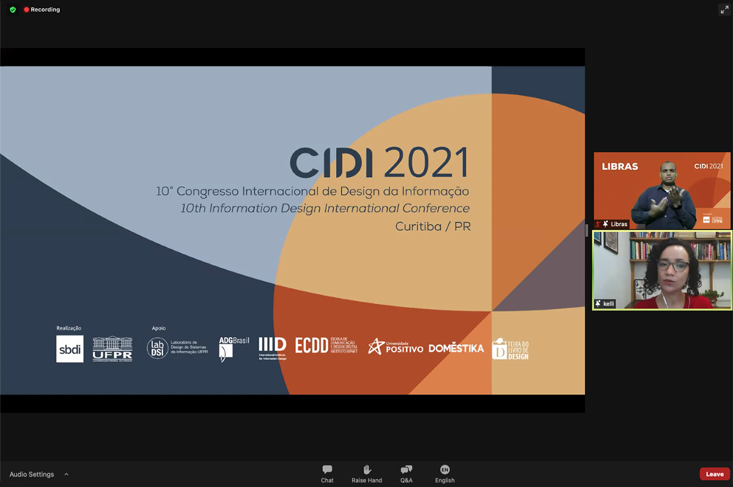
Task: Click the Universidade Positivo logo
Action: 395,347
